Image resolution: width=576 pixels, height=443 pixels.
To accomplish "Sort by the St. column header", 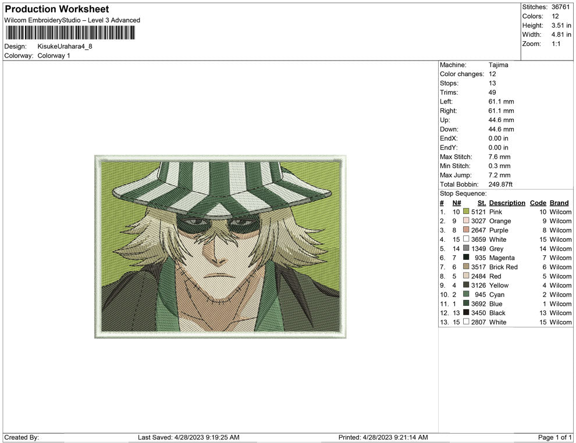I will [481, 202].
